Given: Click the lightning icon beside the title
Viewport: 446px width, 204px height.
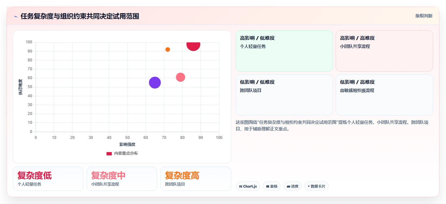Looking at the screenshot, I should [x=15, y=16].
